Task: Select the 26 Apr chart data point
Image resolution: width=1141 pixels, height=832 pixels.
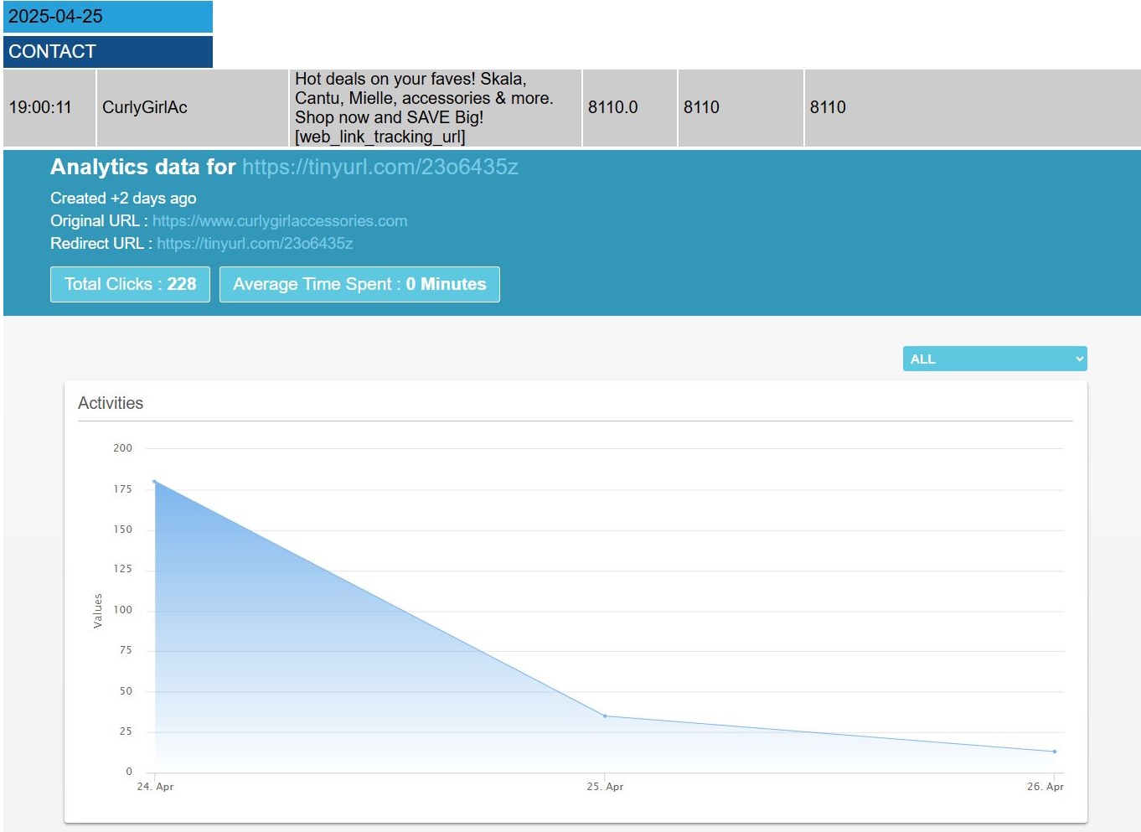Action: coord(1054,752)
